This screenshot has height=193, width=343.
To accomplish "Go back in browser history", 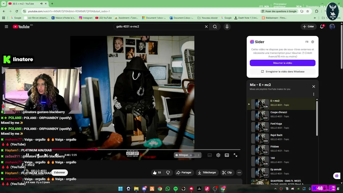I will [4, 11].
